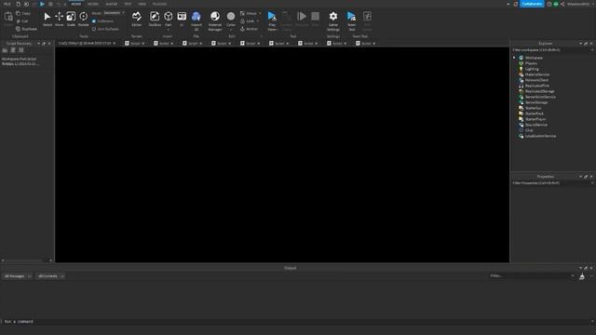The height and width of the screenshot is (335, 596).
Task: Select LocalizationService in Explorer
Action: (540, 136)
